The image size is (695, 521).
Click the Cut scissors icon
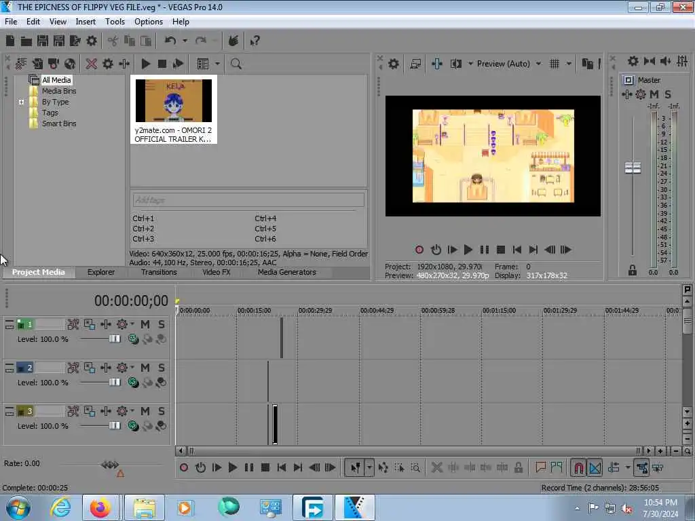click(x=113, y=41)
